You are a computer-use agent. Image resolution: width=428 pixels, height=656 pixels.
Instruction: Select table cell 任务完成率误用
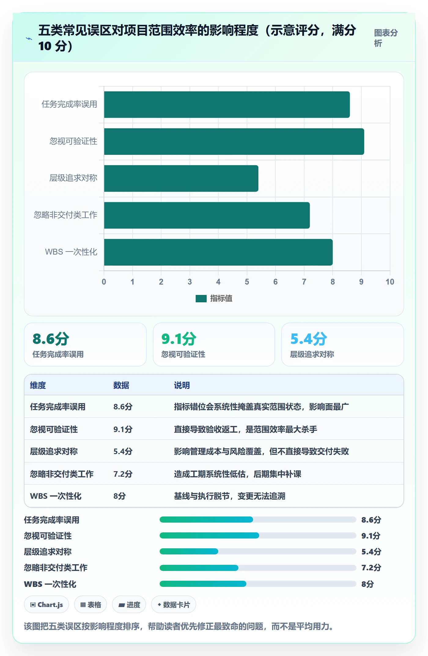coord(58,407)
